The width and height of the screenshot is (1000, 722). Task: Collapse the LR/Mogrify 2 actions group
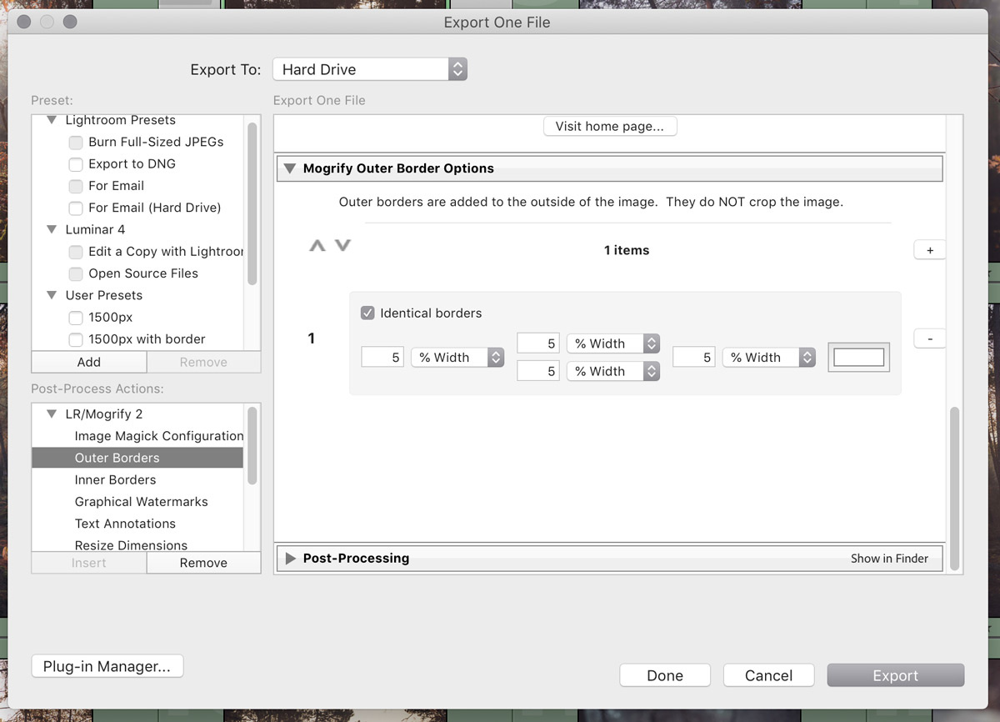tap(53, 414)
